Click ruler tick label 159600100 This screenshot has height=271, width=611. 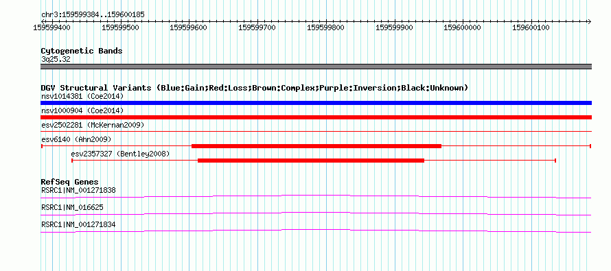pyautogui.click(x=531, y=28)
